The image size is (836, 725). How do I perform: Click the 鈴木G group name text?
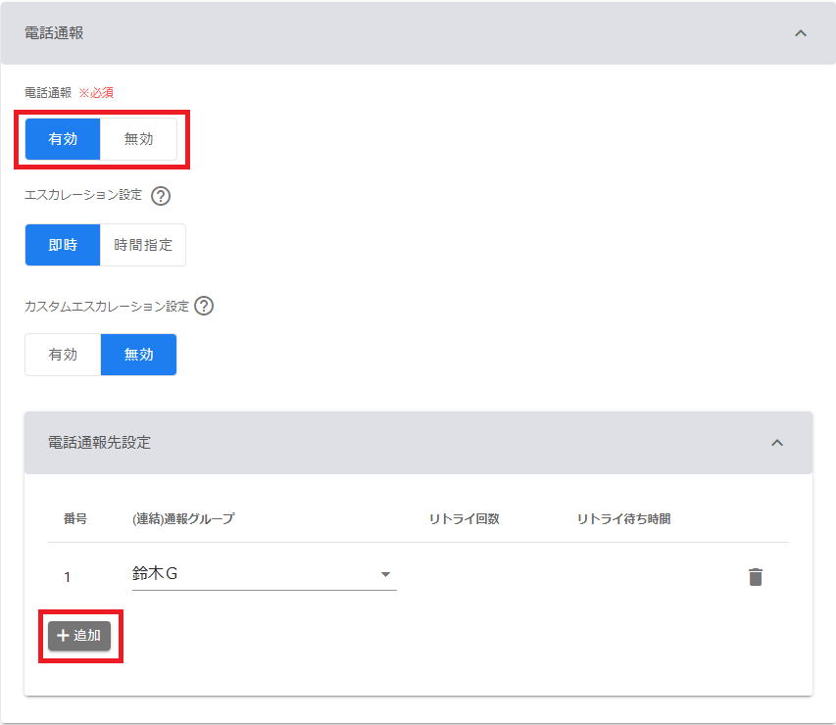155,574
